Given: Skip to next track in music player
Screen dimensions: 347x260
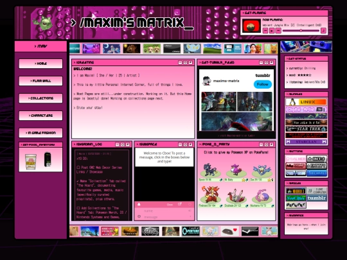Looking at the screenshot, I should (278, 31).
